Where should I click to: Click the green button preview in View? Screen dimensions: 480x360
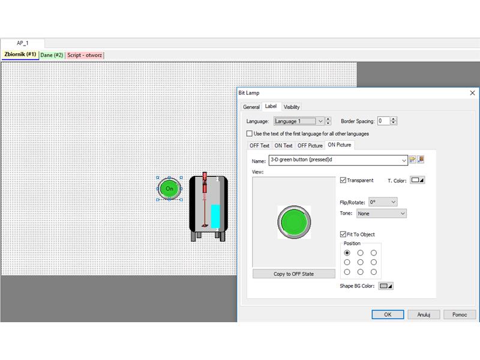pos(294,222)
